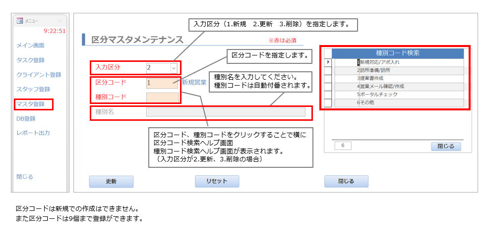The image size is (485, 248).
Task: Click the 種別コード input field
Action: click(162, 98)
